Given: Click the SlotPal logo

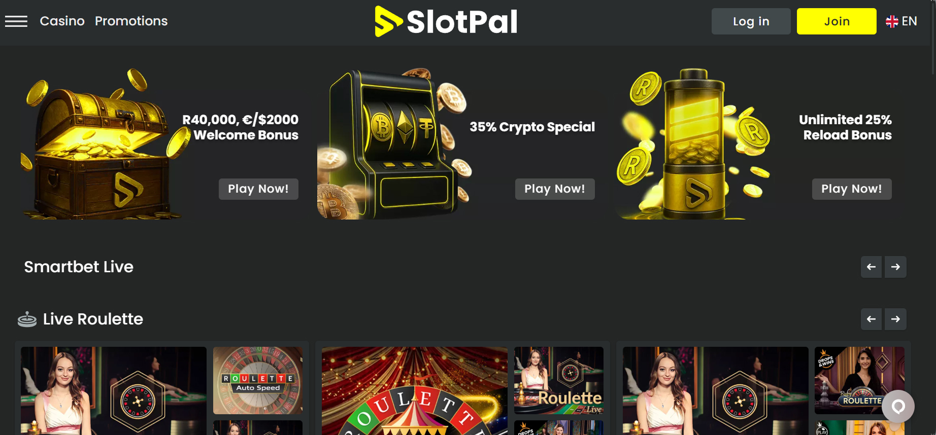Looking at the screenshot, I should coord(446,21).
